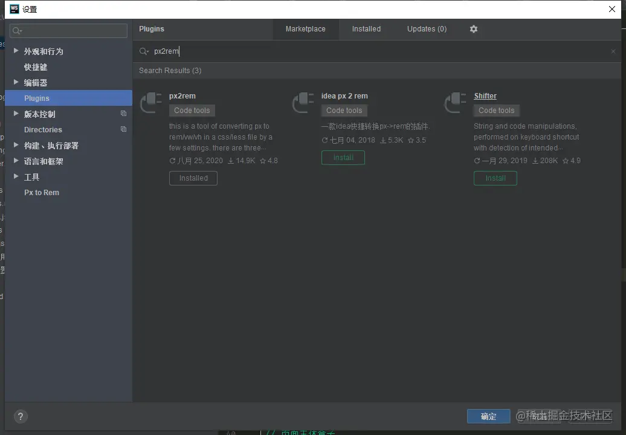Switch to the Installed tab
Image resolution: width=626 pixels, height=435 pixels.
pyautogui.click(x=366, y=29)
